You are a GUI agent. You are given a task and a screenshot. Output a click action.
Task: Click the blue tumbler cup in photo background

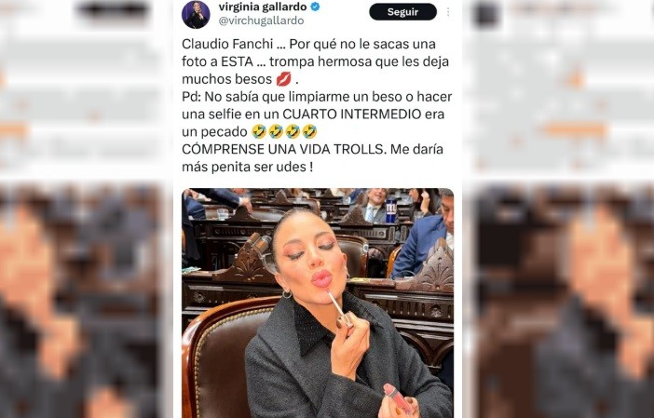tap(391, 210)
